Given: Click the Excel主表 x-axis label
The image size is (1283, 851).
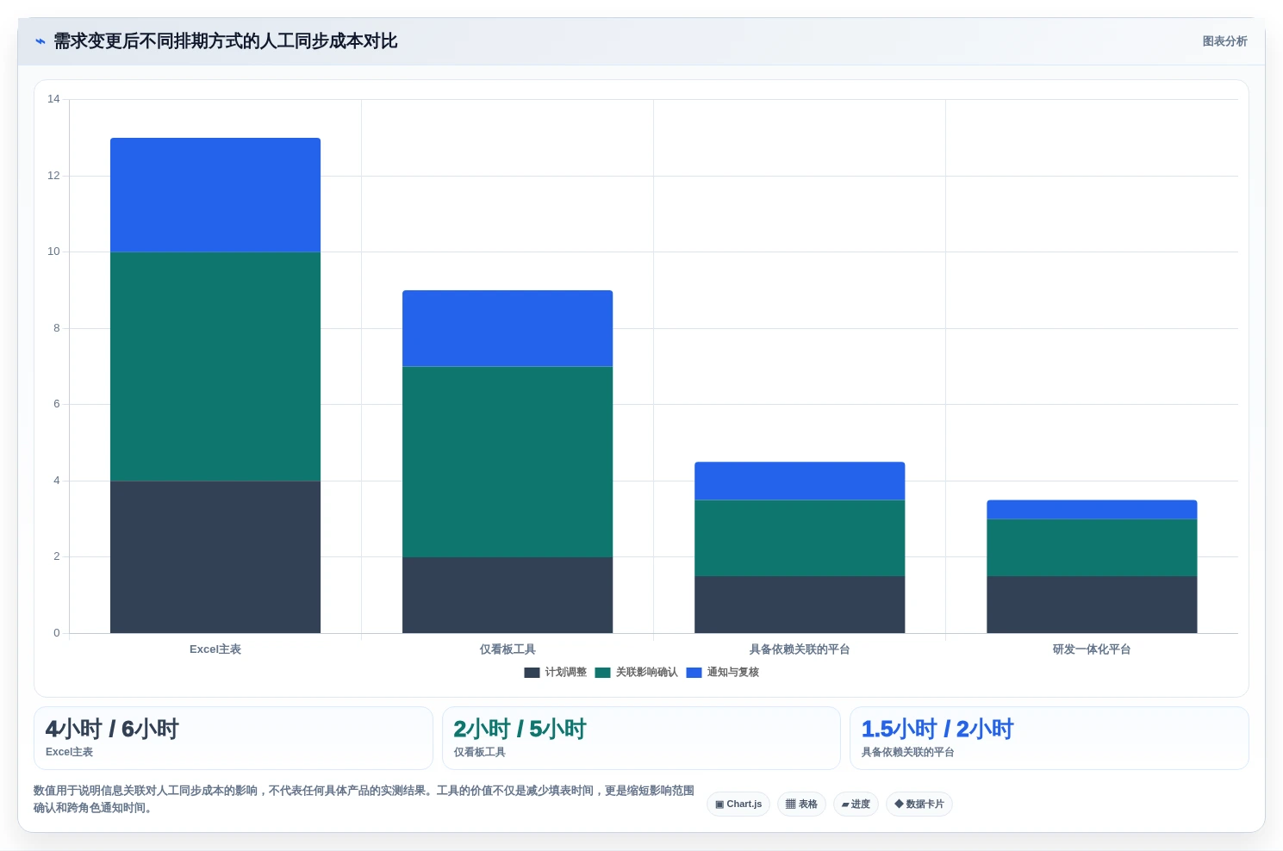Looking at the screenshot, I should coord(215,649).
